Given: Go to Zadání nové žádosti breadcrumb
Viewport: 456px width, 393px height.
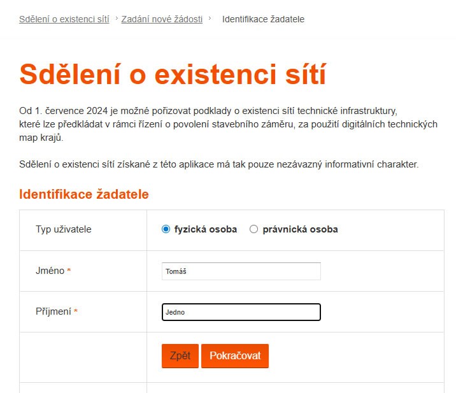Looking at the screenshot, I should 162,19.
